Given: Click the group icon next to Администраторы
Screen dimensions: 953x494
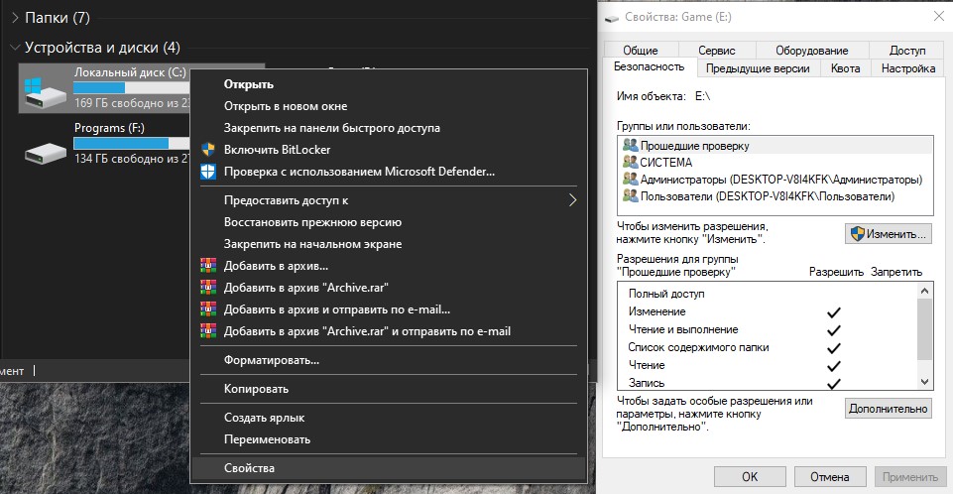Looking at the screenshot, I should (x=631, y=180).
